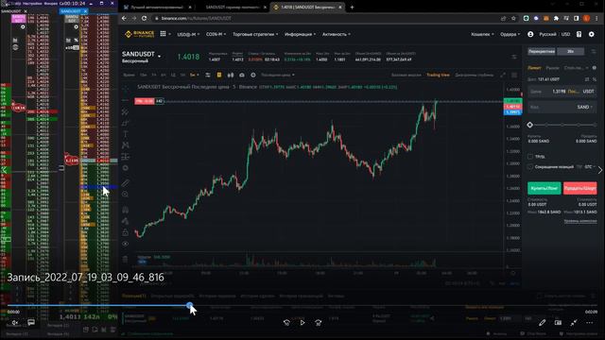Select the Лимит order tab
The image size is (605, 340).
click(x=534, y=68)
